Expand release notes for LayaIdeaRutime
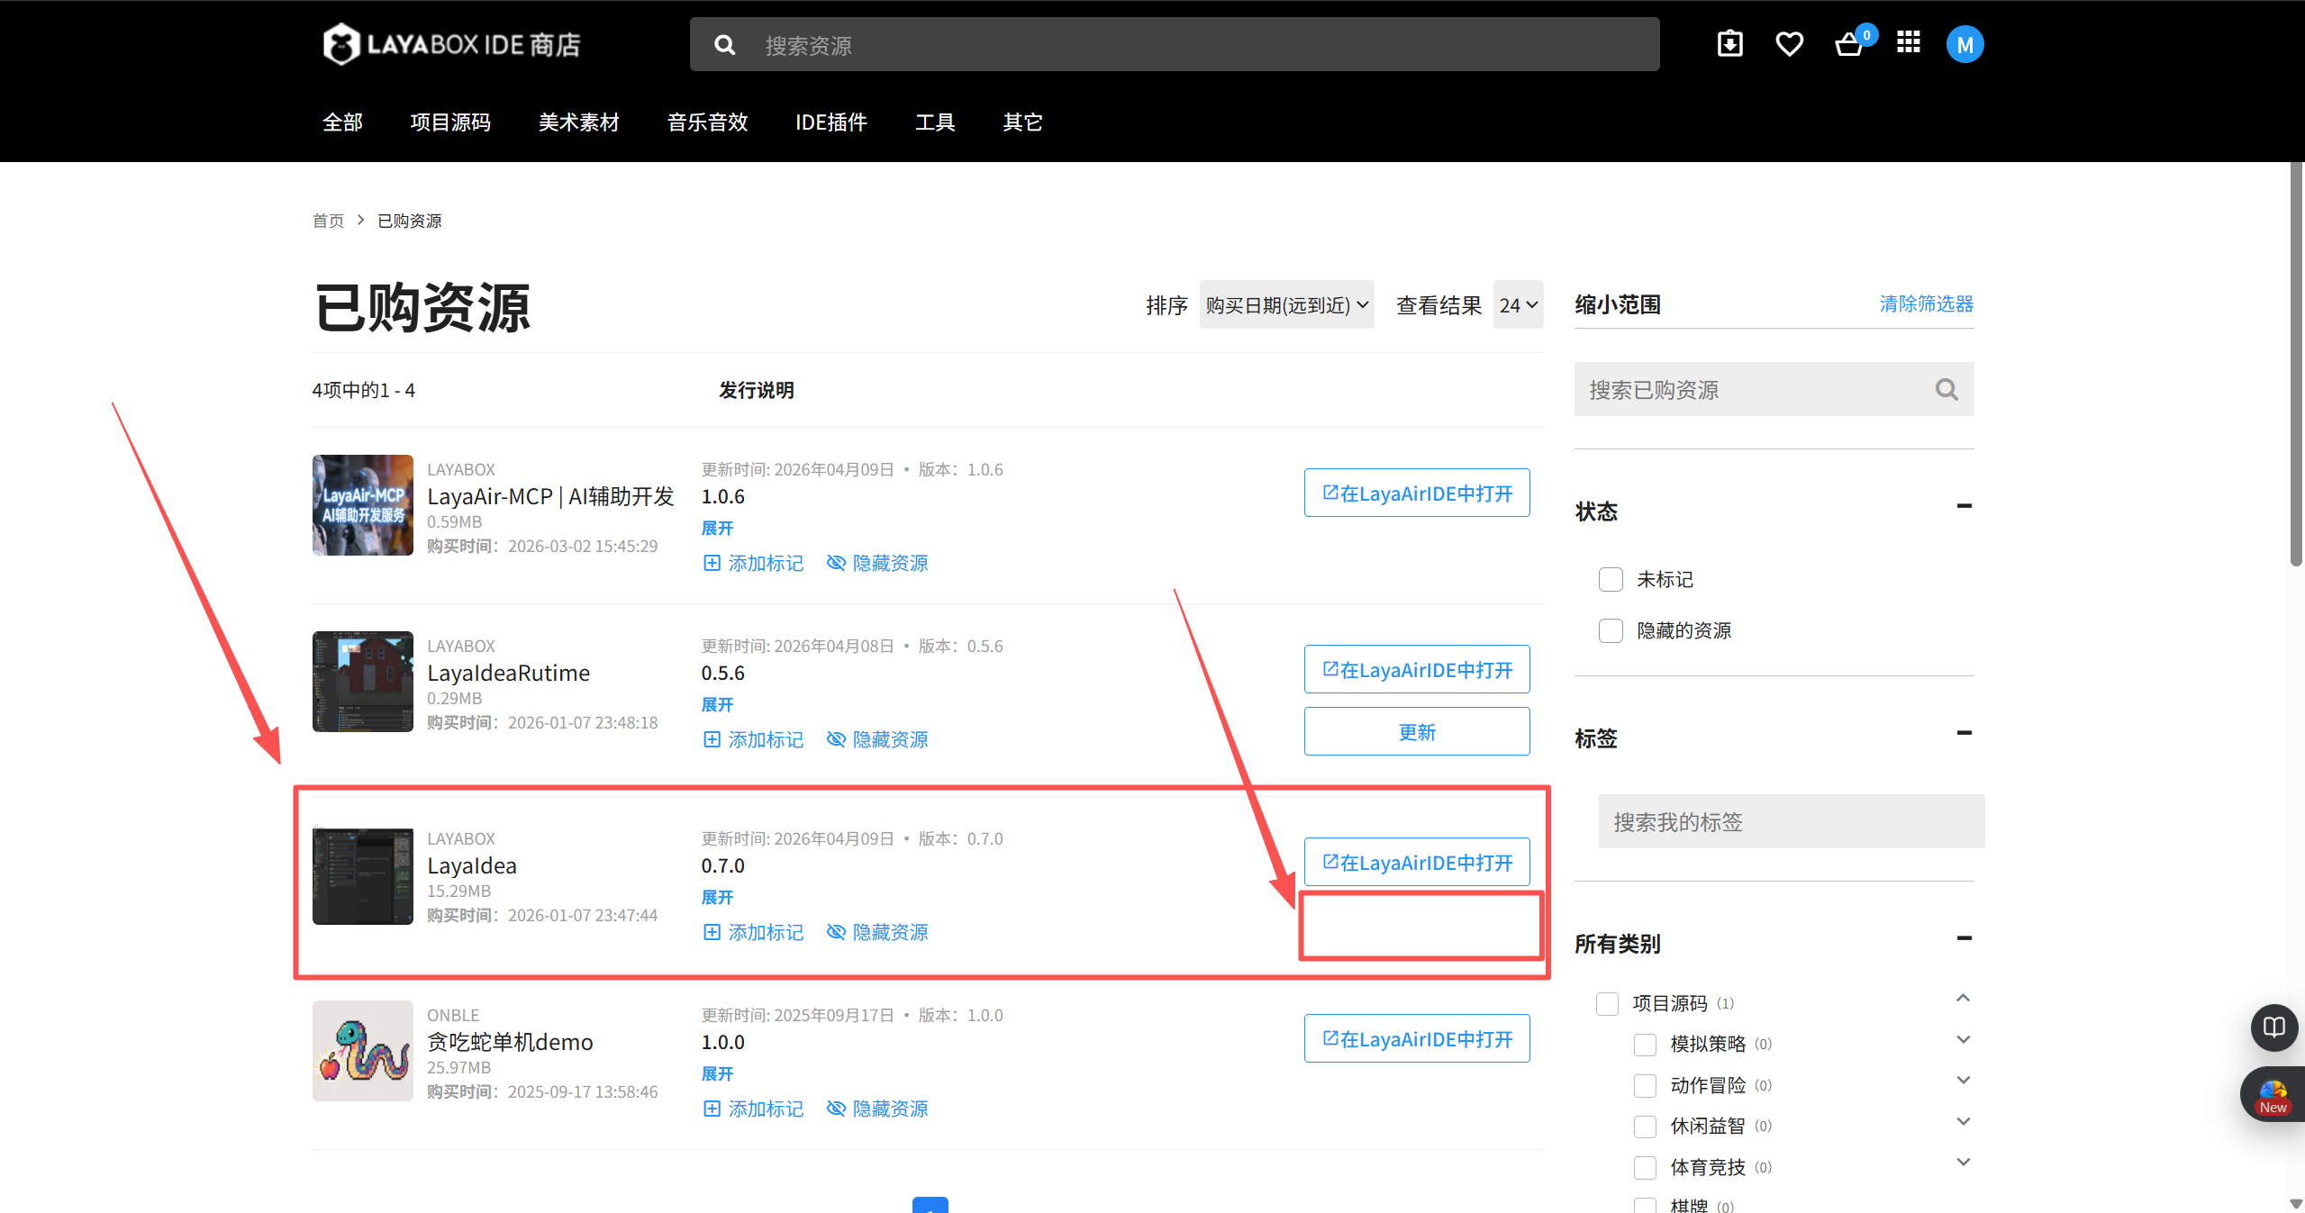The width and height of the screenshot is (2305, 1213). pos(717,705)
